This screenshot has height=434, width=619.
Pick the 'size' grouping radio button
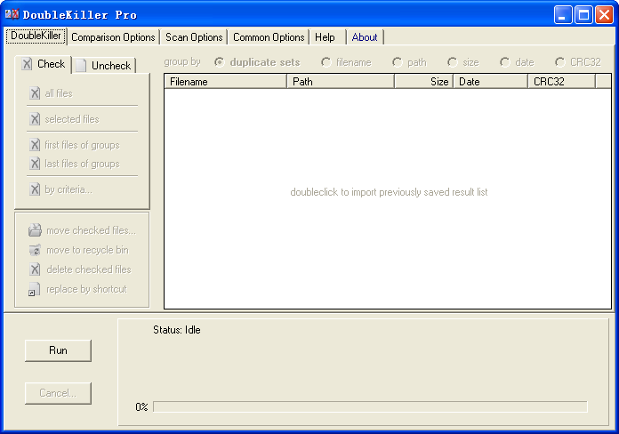453,62
